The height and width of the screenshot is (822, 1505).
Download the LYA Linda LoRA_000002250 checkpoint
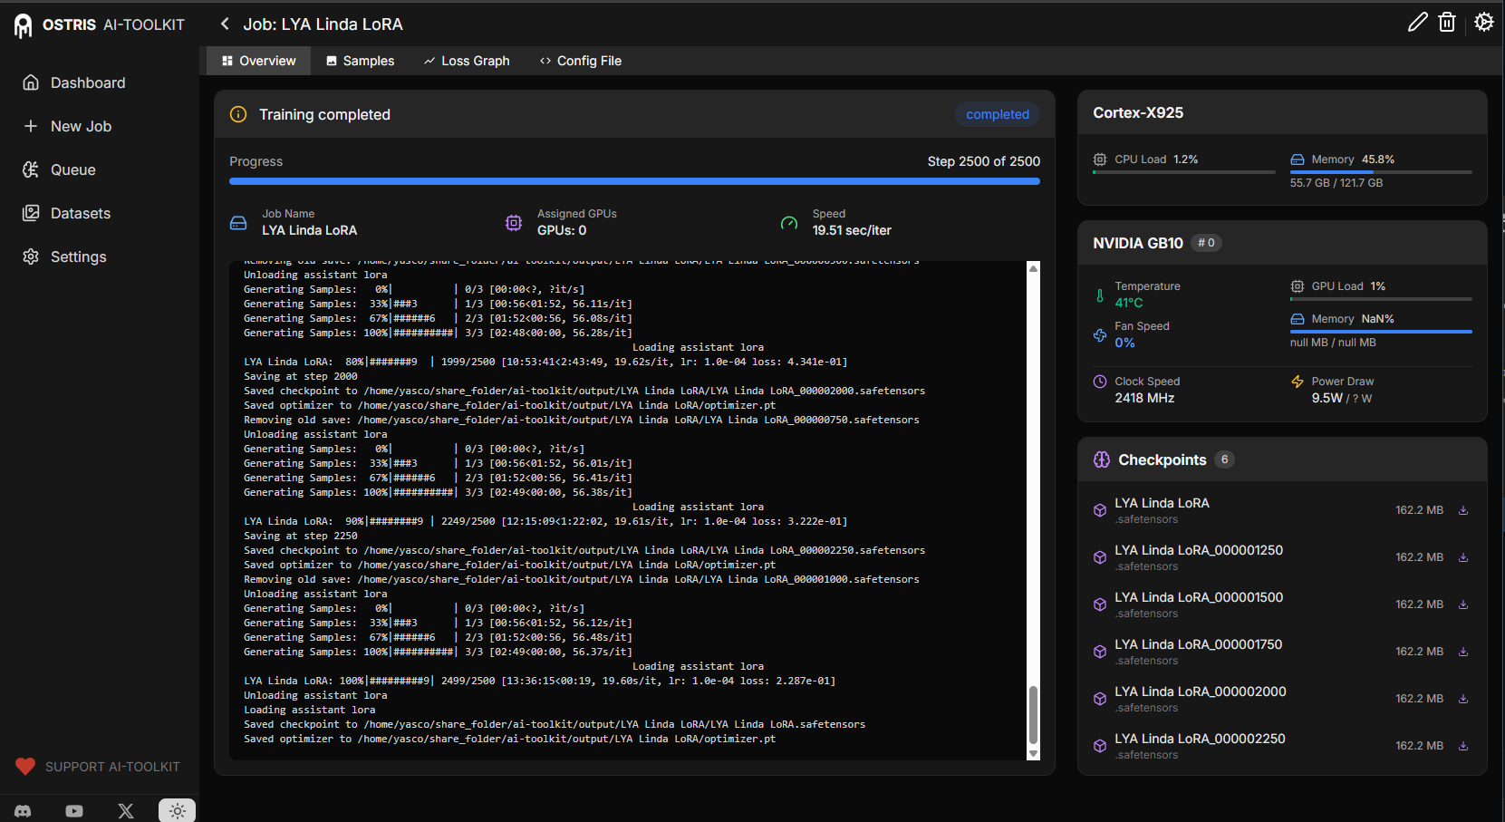click(x=1462, y=745)
